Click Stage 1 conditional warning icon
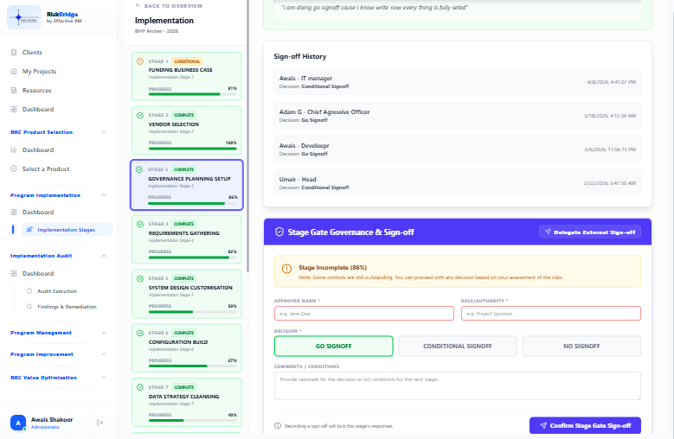The width and height of the screenshot is (674, 439). coord(140,61)
